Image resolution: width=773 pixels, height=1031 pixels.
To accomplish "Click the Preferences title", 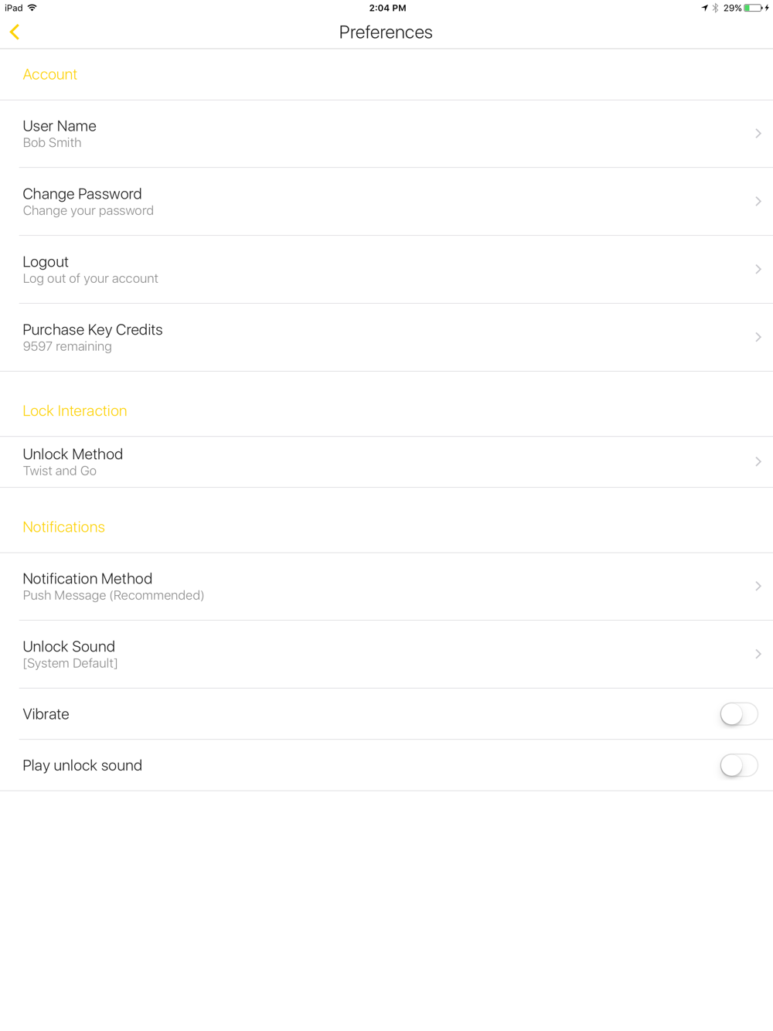I will click(386, 32).
